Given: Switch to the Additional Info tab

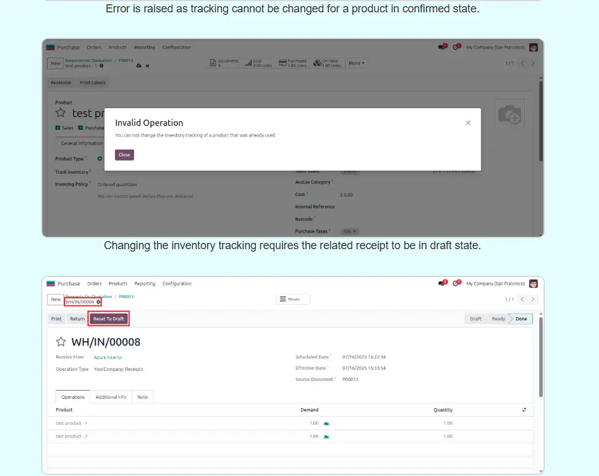Looking at the screenshot, I should coord(111,397).
